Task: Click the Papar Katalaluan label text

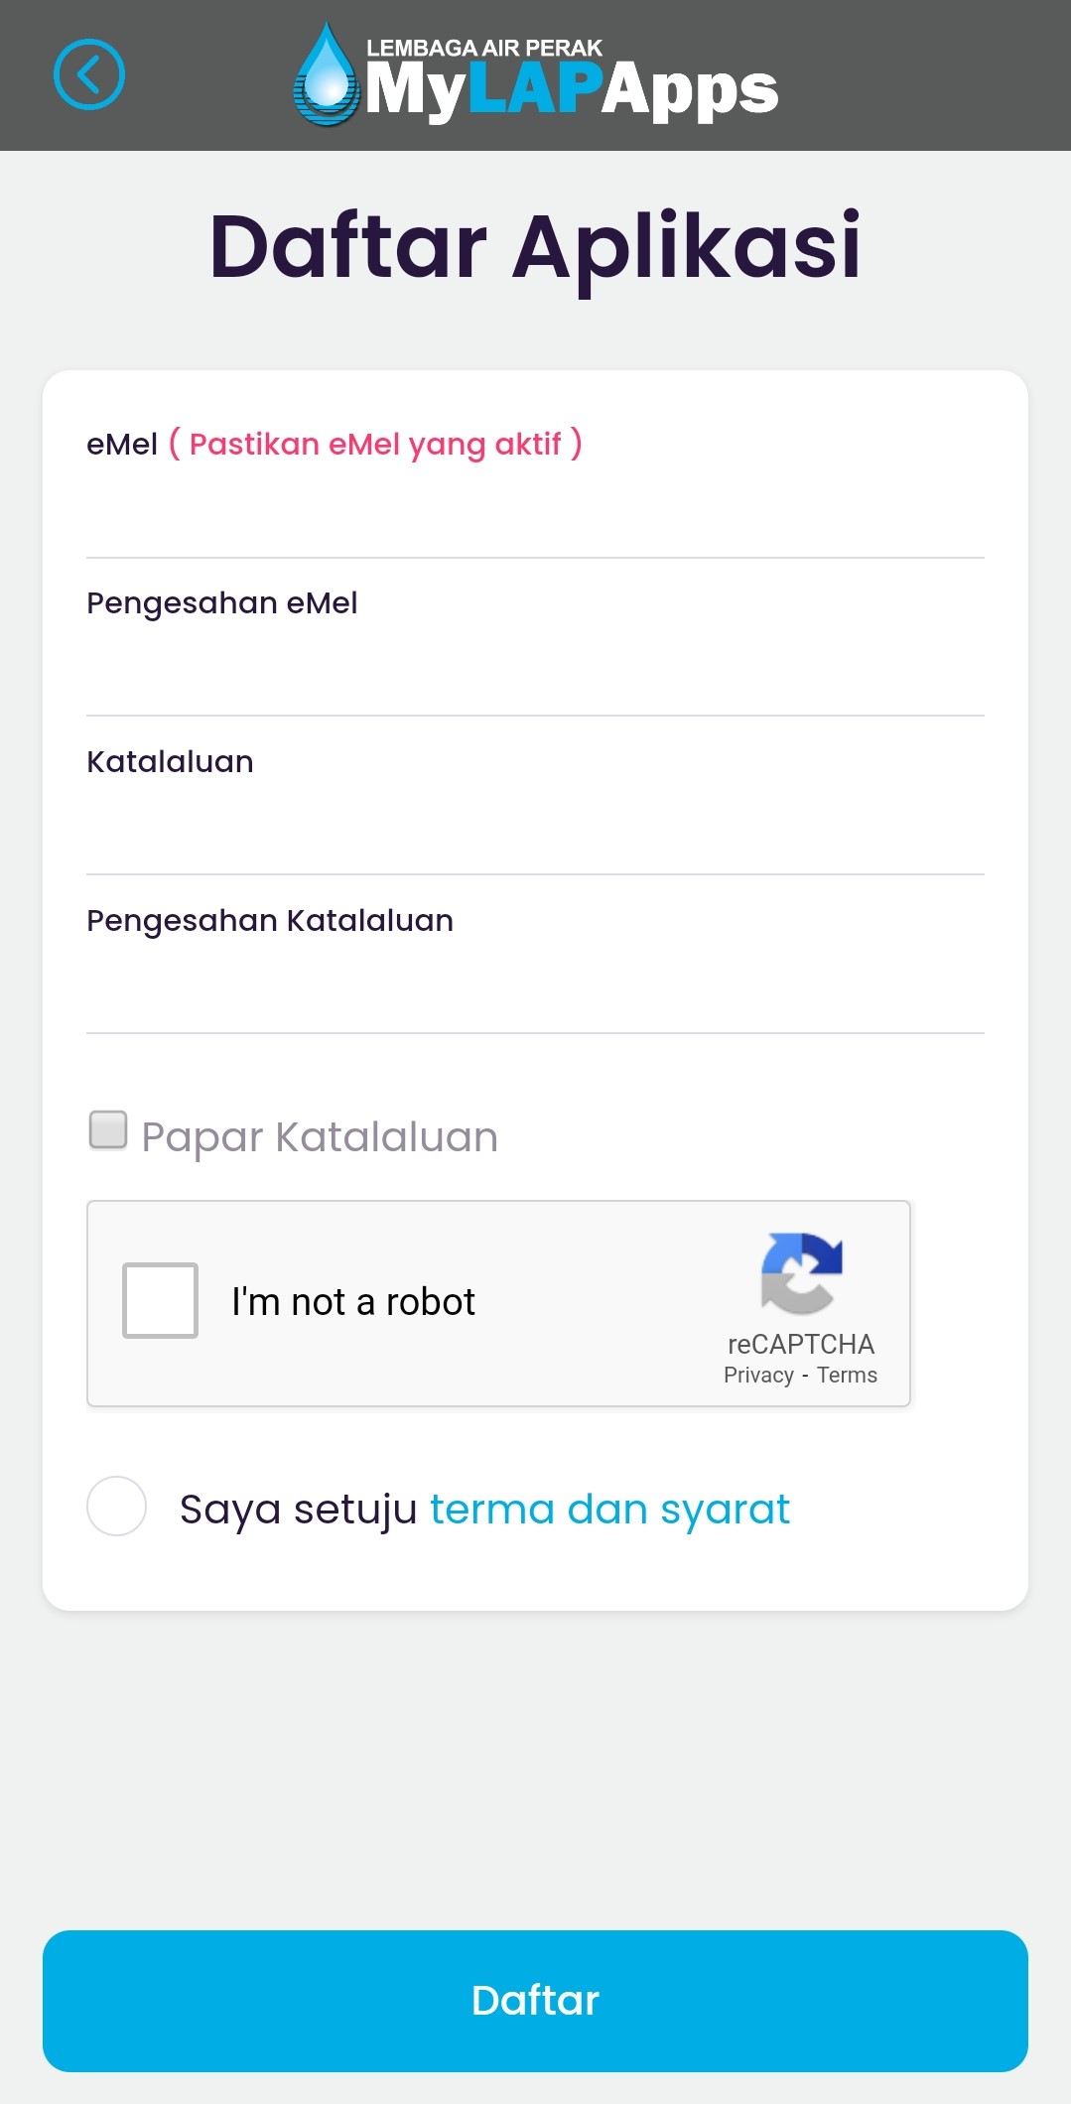Action: point(320,1137)
